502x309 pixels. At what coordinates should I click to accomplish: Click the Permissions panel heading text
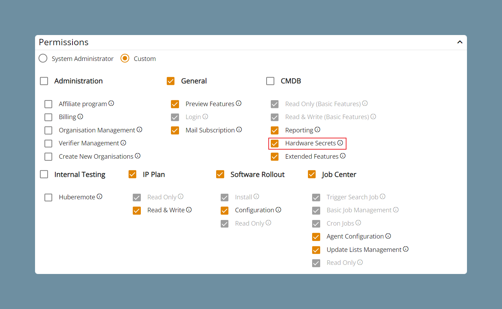tap(64, 42)
